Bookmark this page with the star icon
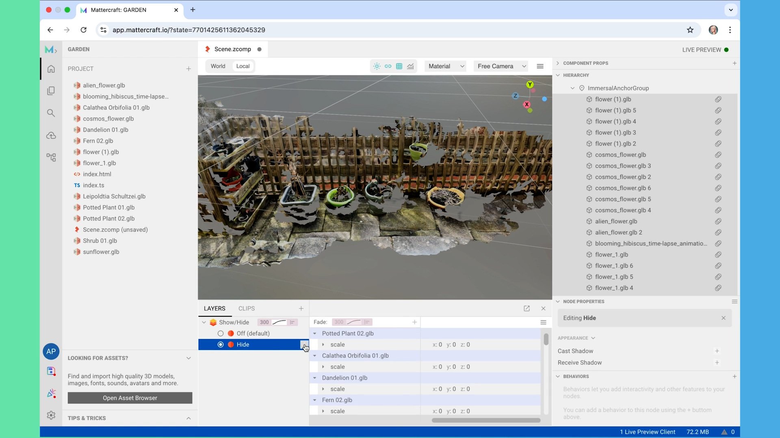 pyautogui.click(x=690, y=30)
